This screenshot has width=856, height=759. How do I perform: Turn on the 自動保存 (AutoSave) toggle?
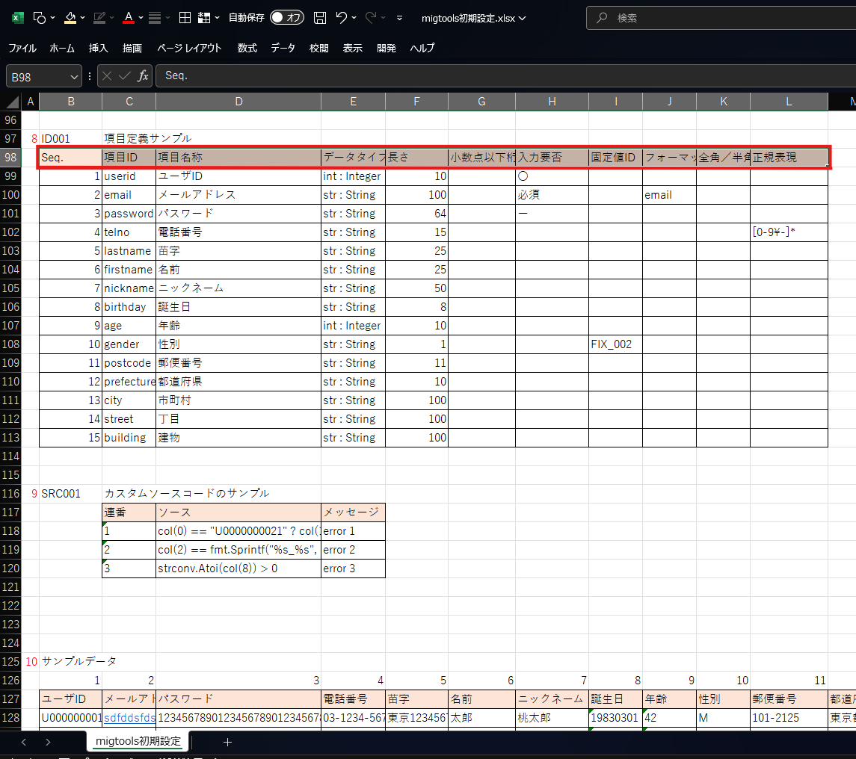click(286, 18)
